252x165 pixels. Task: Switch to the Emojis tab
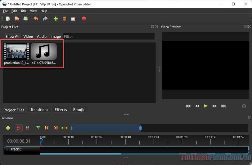pyautogui.click(x=78, y=110)
